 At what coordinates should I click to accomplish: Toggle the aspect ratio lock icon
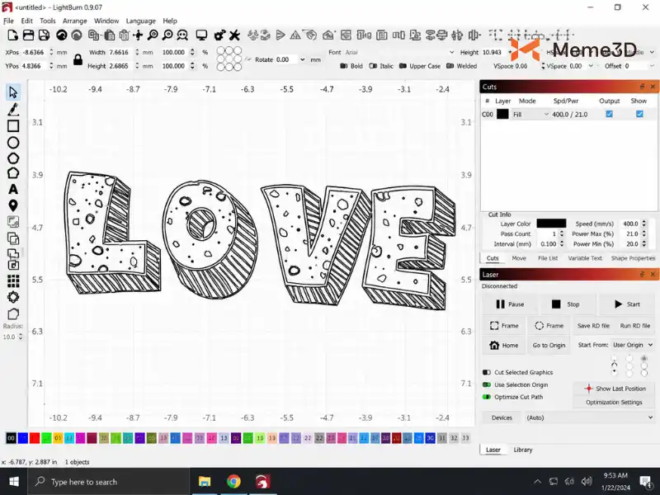(x=78, y=59)
